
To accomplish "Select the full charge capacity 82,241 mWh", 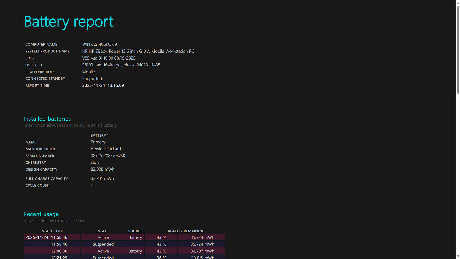I will 102,178.
